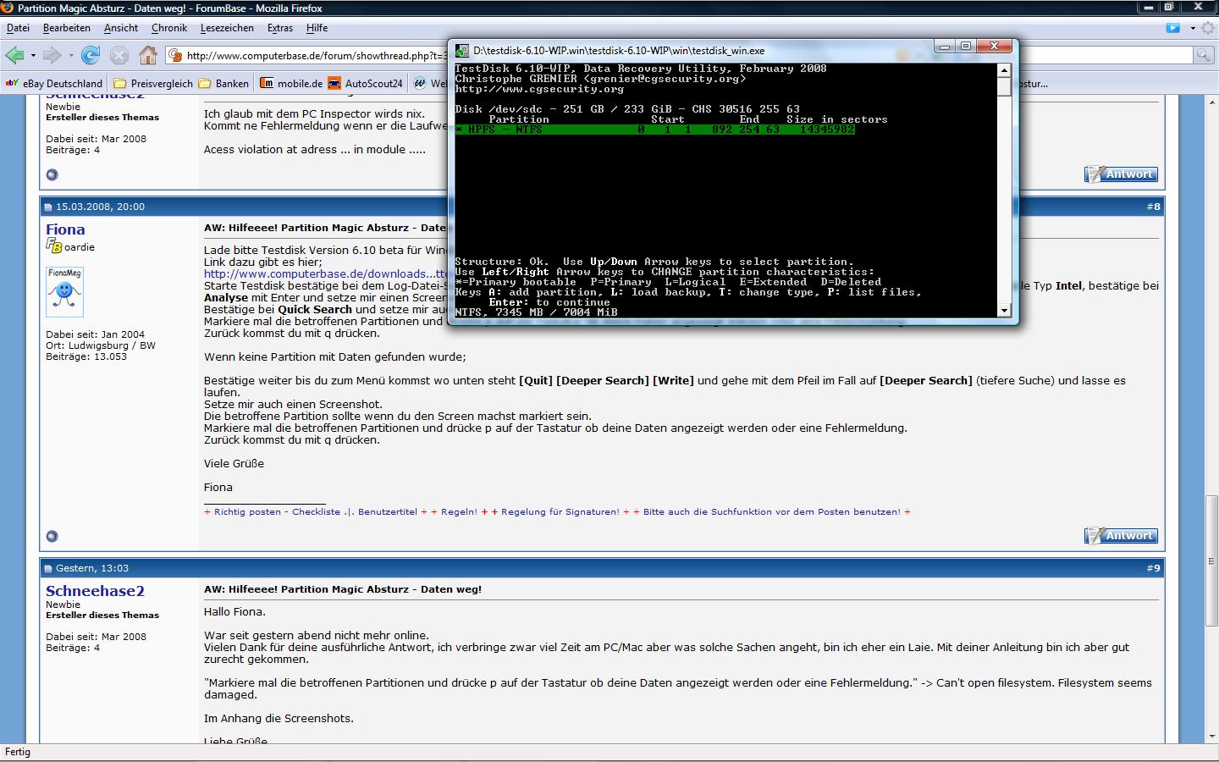The width and height of the screenshot is (1219, 762).
Task: Open permalink #8
Action: (1153, 207)
